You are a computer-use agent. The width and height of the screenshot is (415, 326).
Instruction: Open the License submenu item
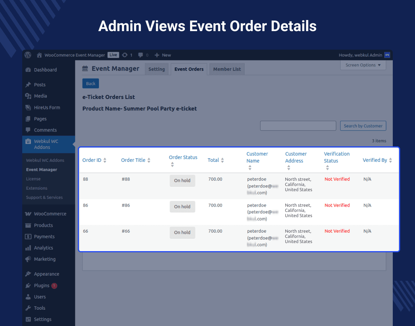[x=33, y=179]
